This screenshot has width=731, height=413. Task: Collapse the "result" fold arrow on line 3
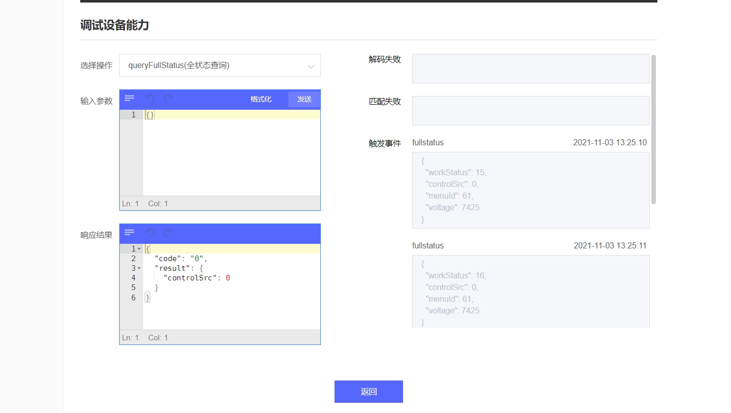pos(139,268)
